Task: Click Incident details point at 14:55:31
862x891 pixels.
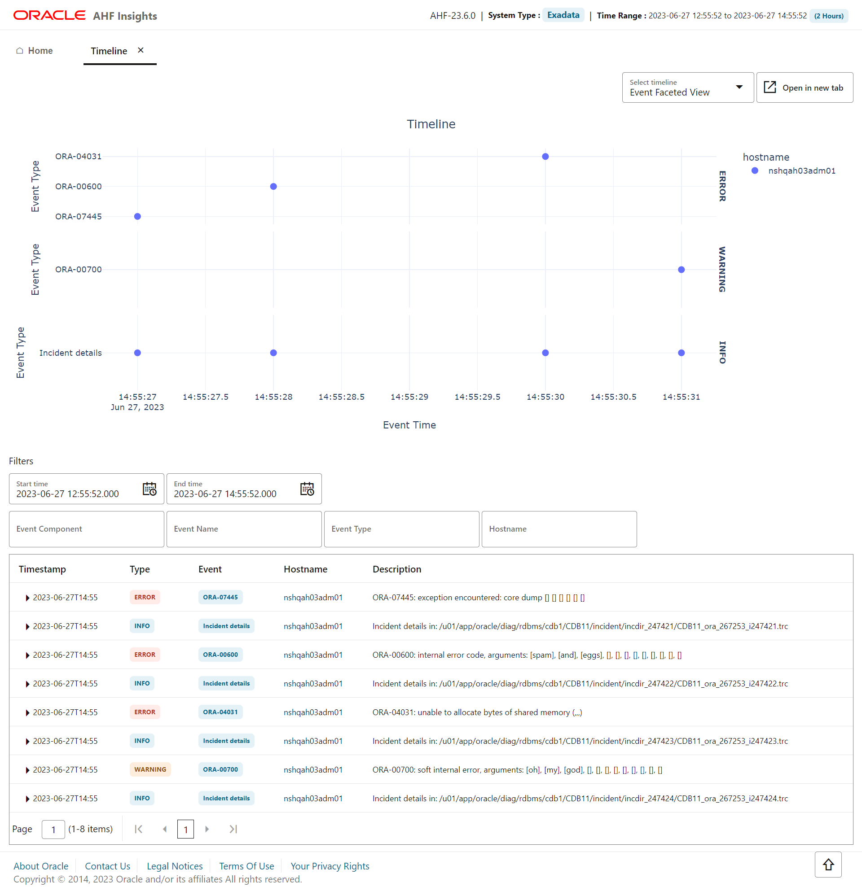Action: click(x=682, y=353)
